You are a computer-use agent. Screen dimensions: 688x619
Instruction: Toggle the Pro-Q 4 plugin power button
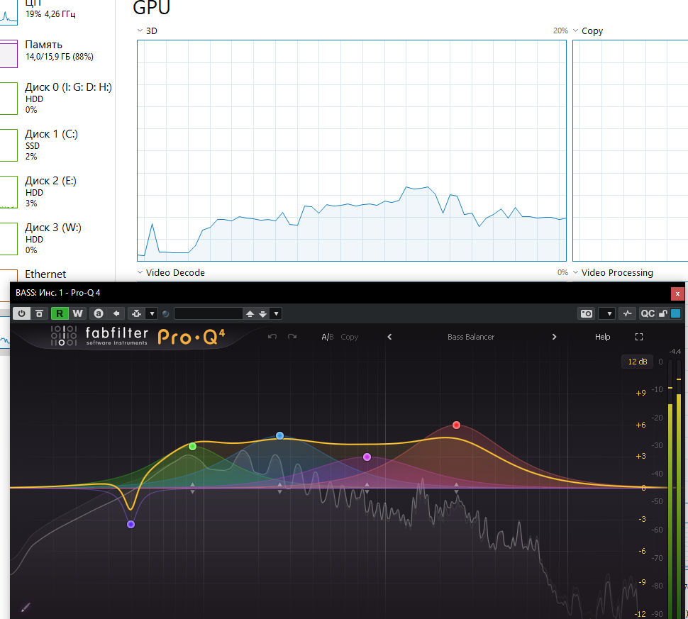(x=21, y=313)
